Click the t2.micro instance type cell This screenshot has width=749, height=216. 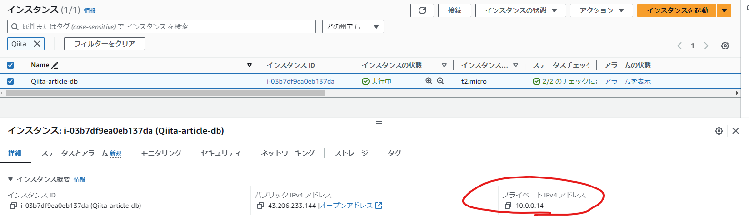(x=474, y=81)
